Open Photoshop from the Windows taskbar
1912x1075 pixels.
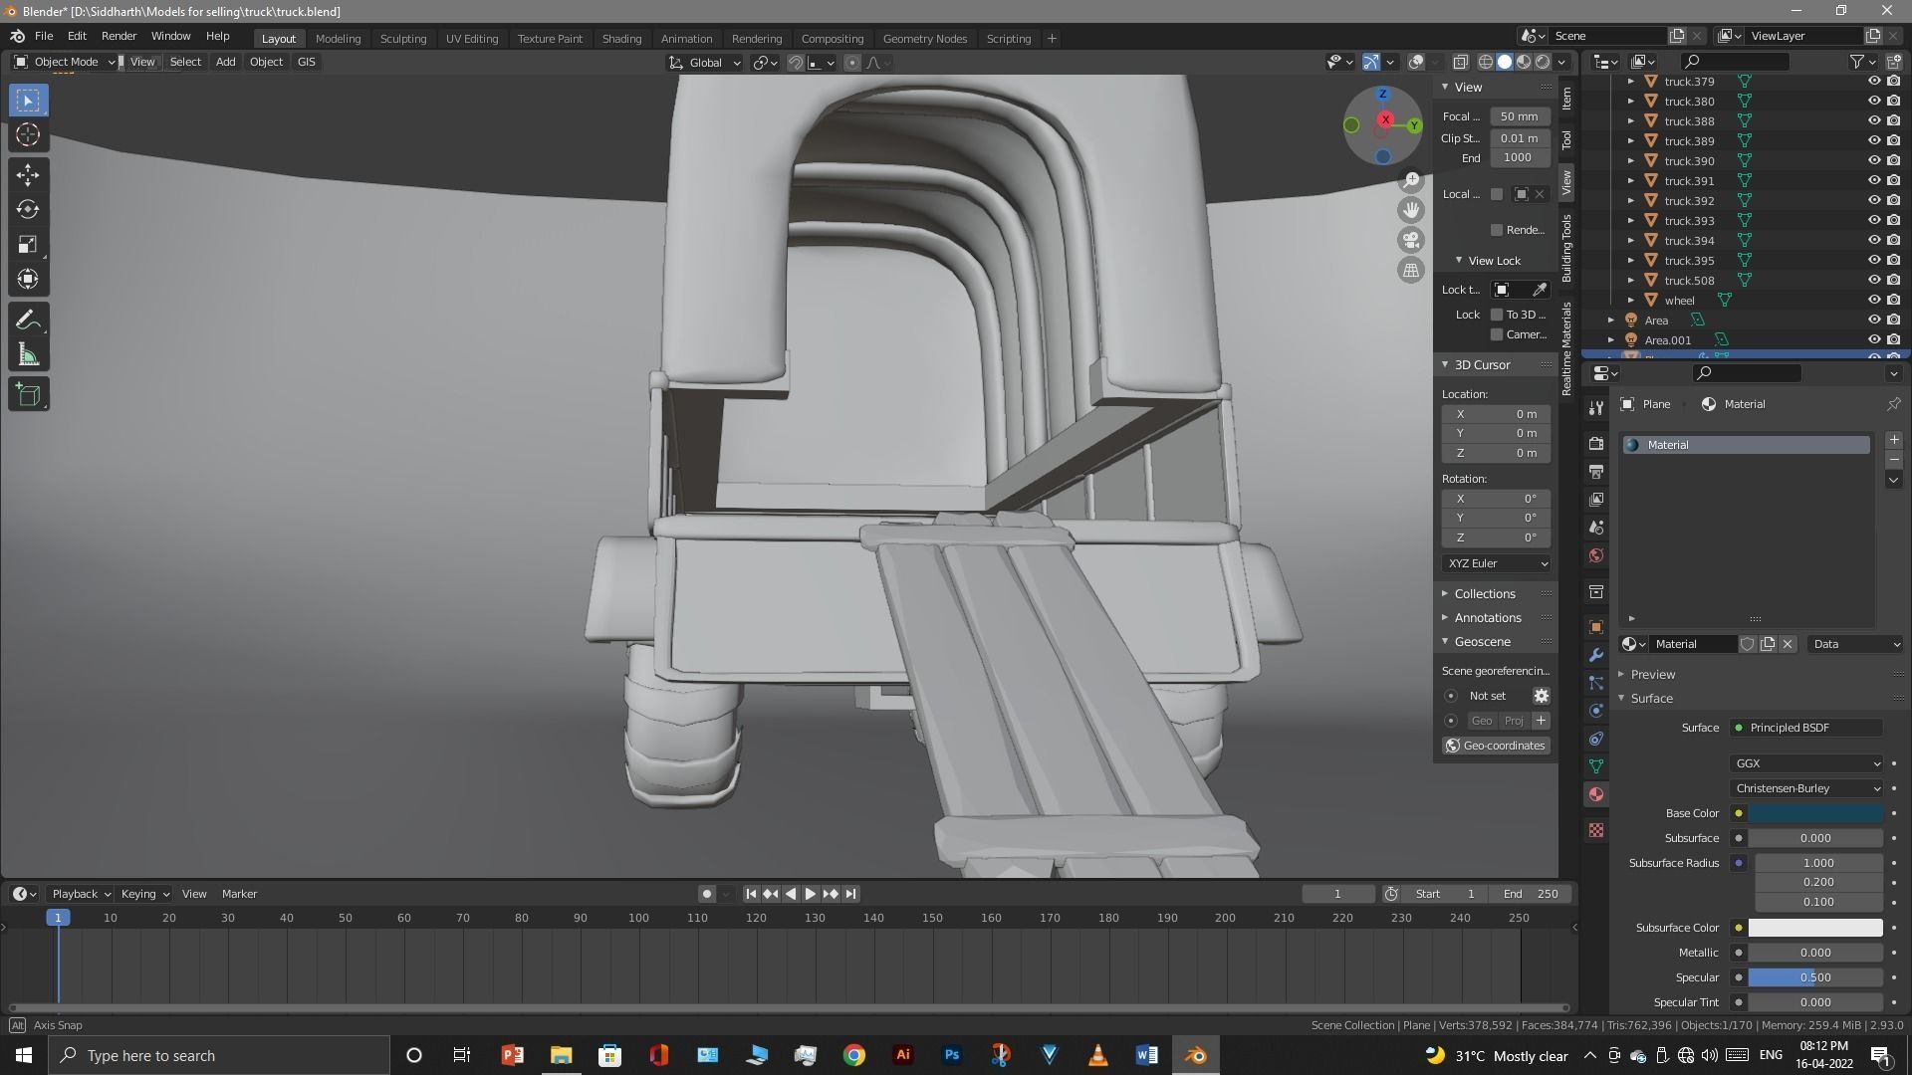(x=952, y=1055)
